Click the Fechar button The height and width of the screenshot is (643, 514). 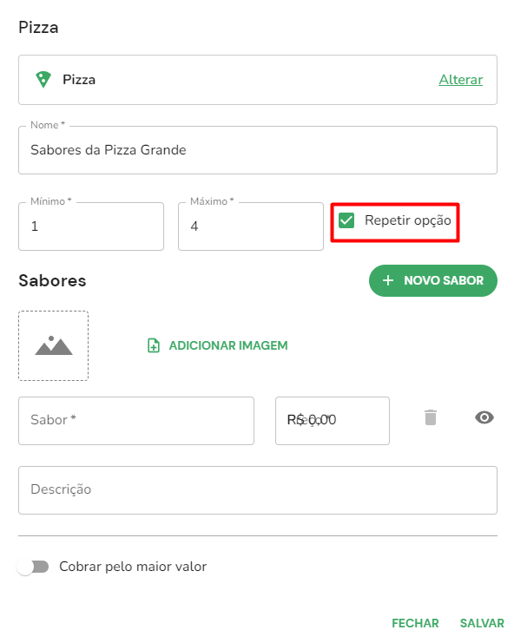(x=415, y=623)
